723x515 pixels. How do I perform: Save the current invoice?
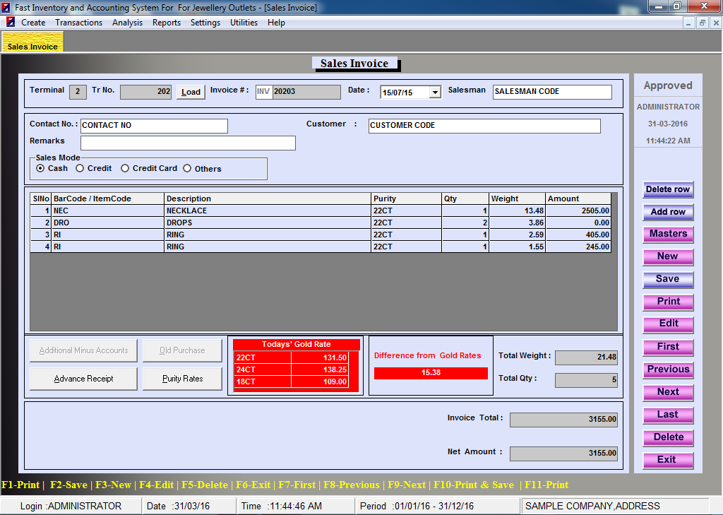coord(667,279)
